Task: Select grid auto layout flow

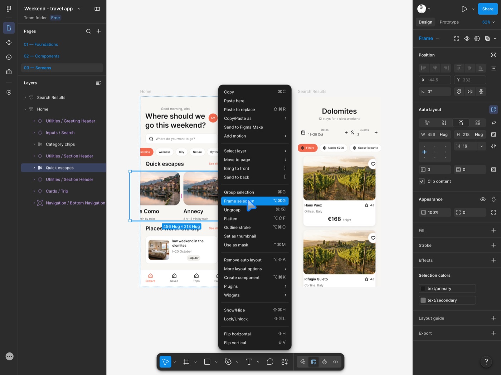Action: click(x=478, y=123)
